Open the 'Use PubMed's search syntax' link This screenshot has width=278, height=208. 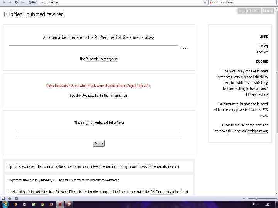[x=99, y=59]
